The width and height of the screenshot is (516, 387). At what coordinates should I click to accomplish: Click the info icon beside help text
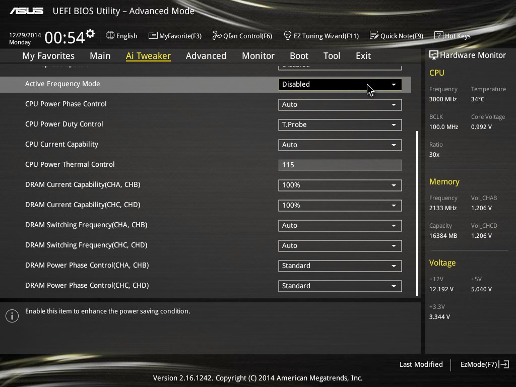click(12, 316)
